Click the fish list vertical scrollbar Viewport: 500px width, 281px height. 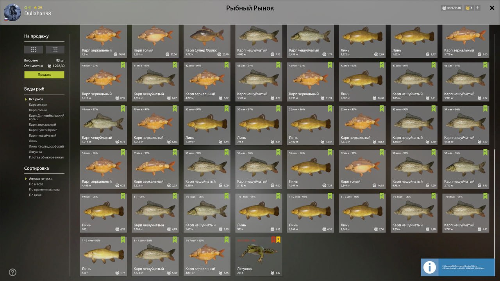coord(495,213)
